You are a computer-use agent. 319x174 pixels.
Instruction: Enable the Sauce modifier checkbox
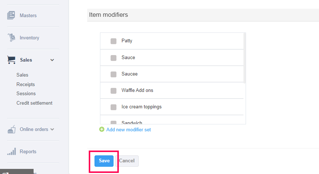(114, 58)
